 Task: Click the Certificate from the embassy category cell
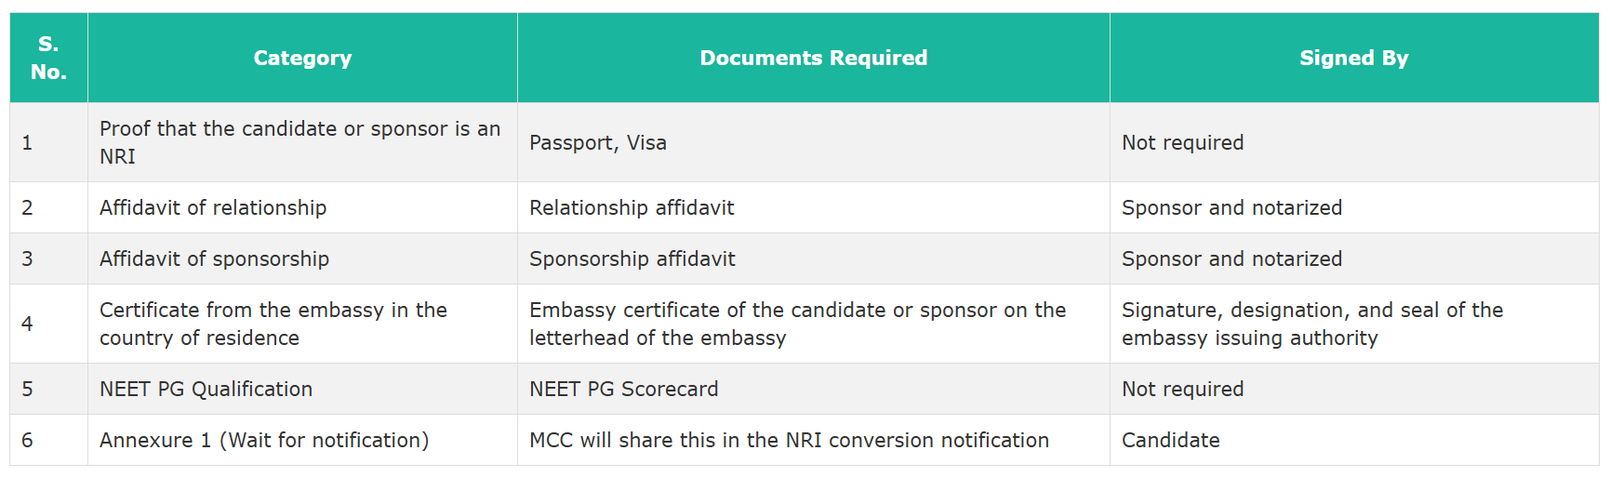[x=273, y=324]
